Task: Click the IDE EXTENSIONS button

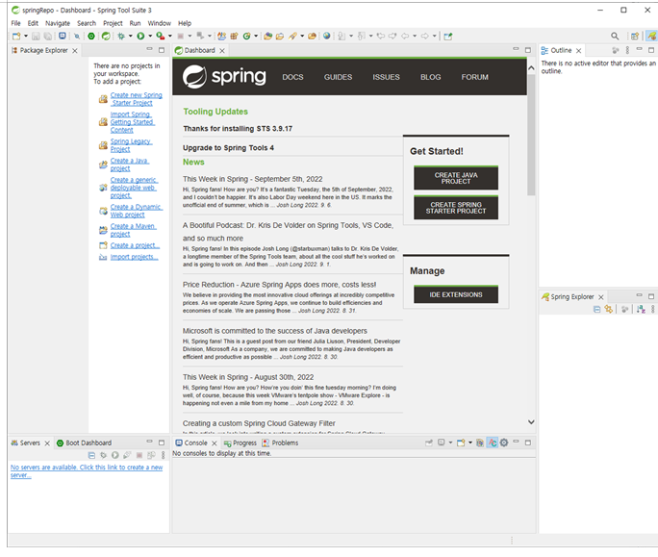Action: pos(456,294)
